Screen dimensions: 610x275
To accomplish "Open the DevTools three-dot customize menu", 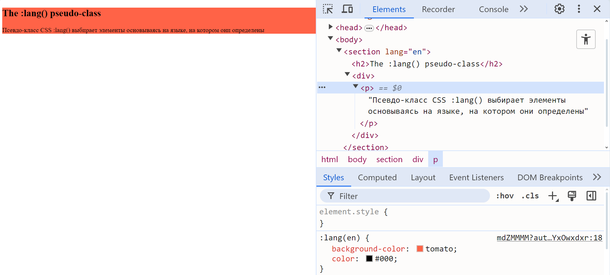I will pos(579,9).
